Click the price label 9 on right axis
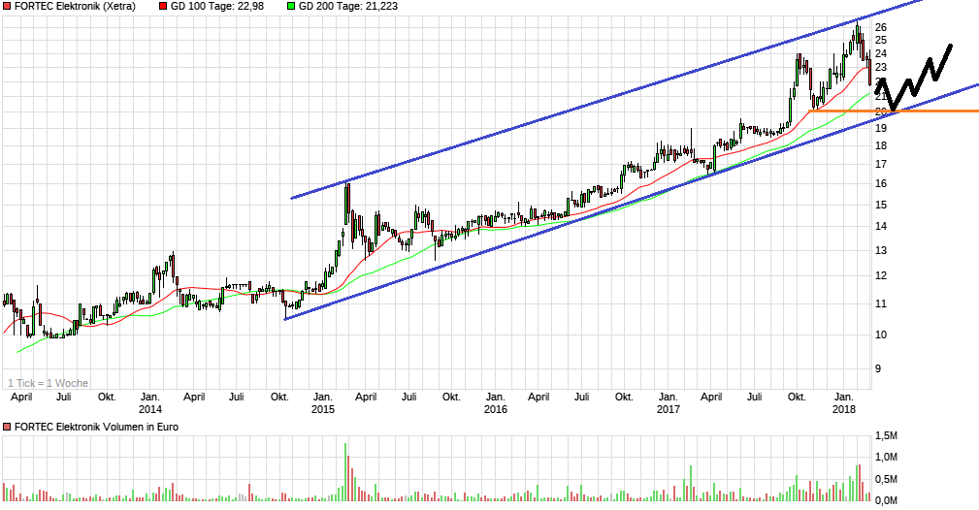 (877, 368)
